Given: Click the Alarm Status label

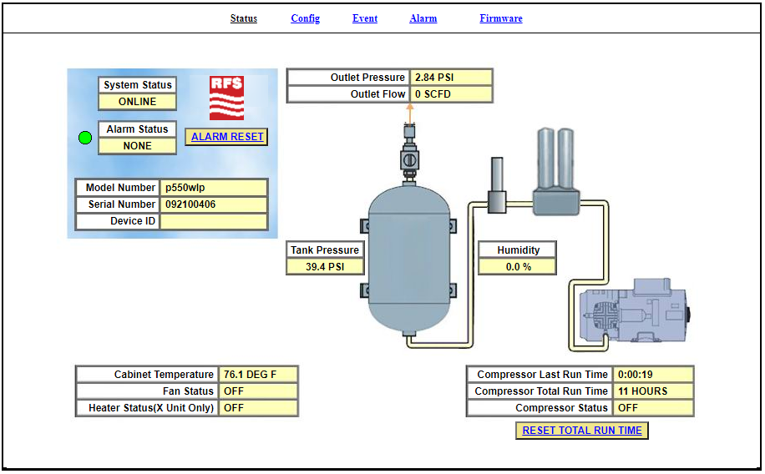Looking at the screenshot, I should pos(137,129).
